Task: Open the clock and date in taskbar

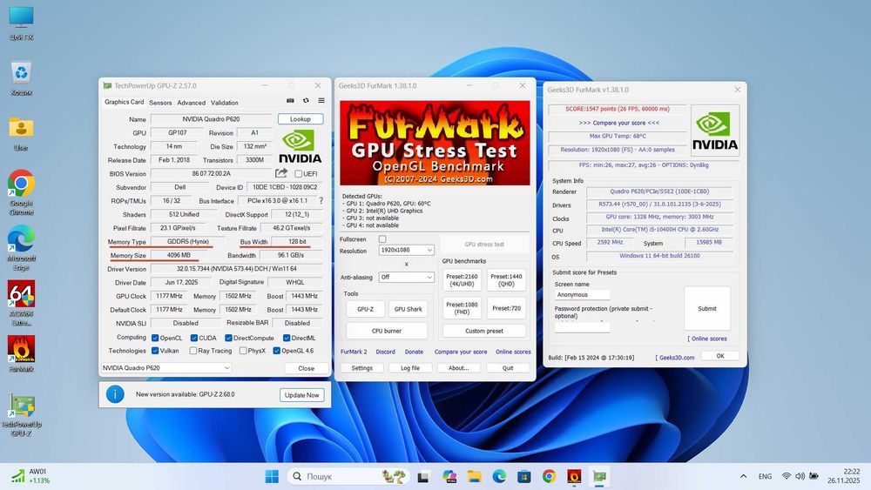Action: 843,476
